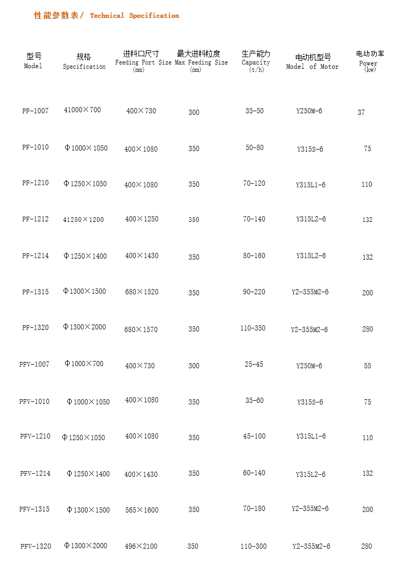Click the Power (kw) column header
Image resolution: width=406 pixels, height=565 pixels.
coord(370,61)
